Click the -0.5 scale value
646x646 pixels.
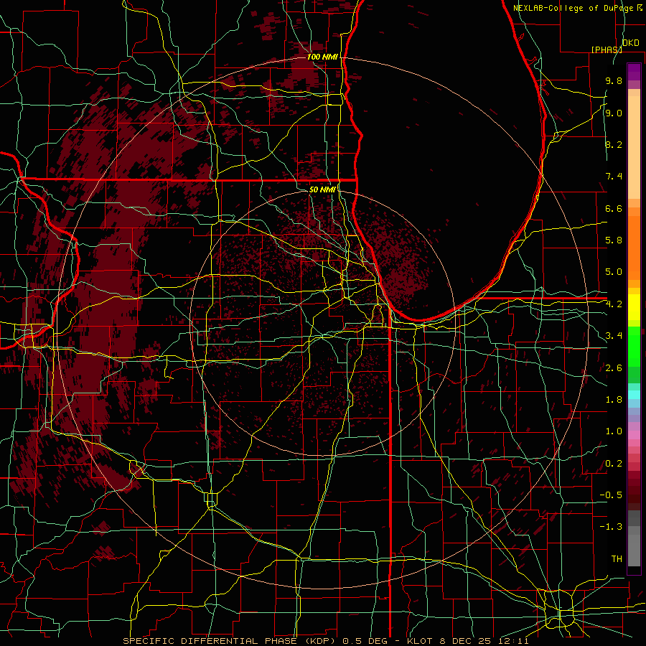coord(611,495)
